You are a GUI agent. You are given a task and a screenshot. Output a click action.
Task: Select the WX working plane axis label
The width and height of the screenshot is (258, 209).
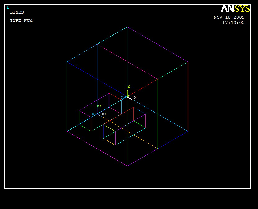click(104, 114)
